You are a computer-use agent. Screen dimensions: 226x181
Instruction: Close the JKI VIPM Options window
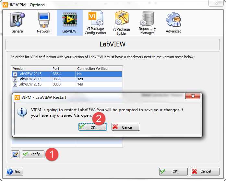tap(216, 3)
